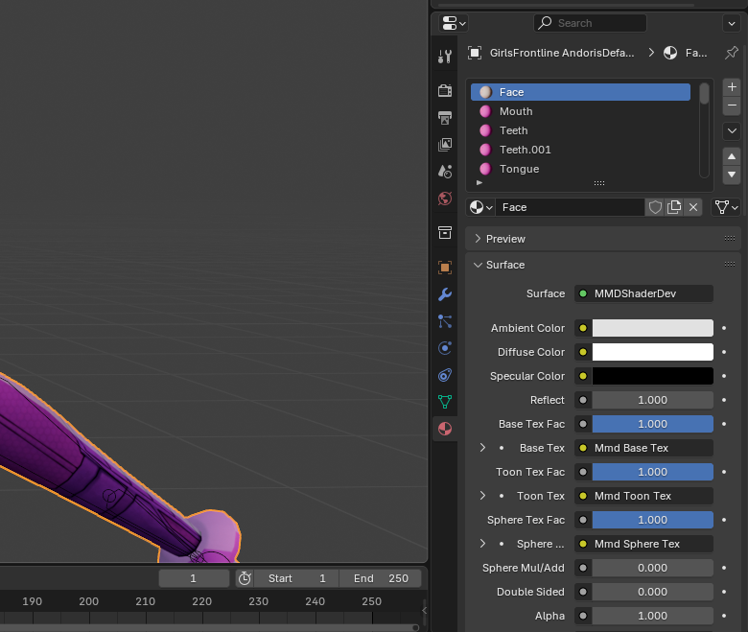Open the Tool properties tab
Viewport: 748px width, 632px height.
pos(445,57)
